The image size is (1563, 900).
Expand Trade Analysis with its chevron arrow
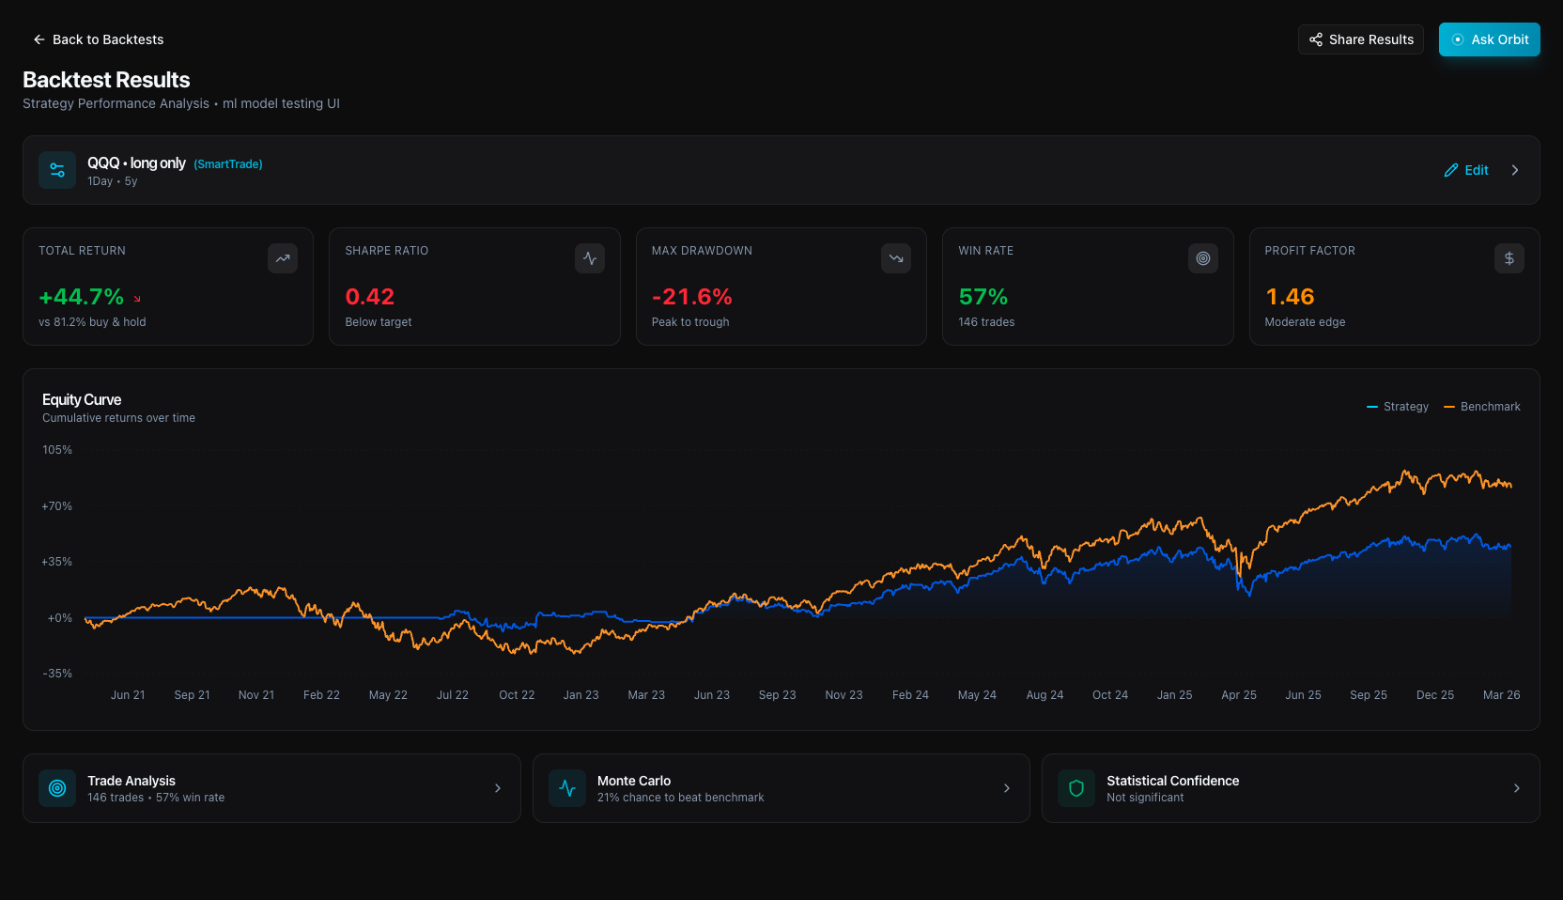point(498,788)
